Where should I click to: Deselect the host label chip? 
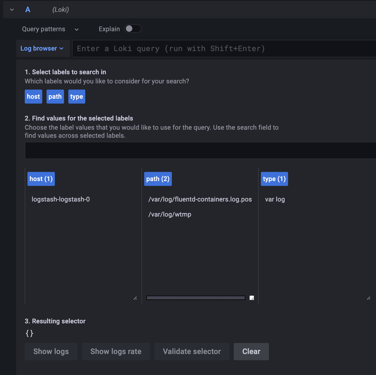coord(33,96)
